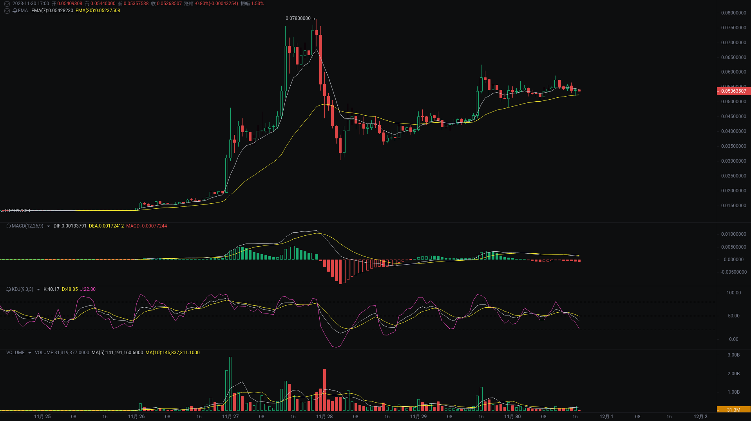
Task: Click the open price value 0.05409308
Action: (x=70, y=4)
